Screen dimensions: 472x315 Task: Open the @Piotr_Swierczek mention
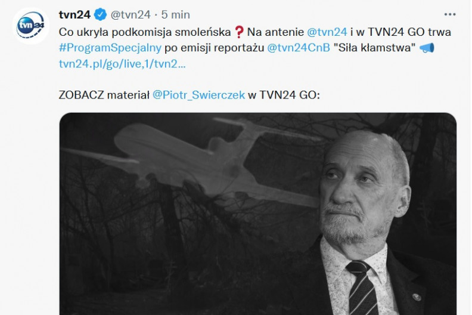click(198, 95)
